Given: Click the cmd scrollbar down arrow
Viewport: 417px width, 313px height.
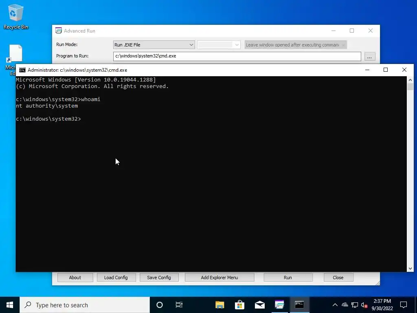Looking at the screenshot, I should point(410,269).
